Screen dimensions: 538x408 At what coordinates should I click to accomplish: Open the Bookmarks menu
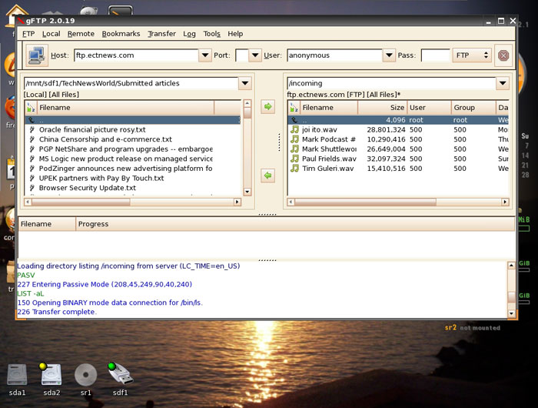121,34
